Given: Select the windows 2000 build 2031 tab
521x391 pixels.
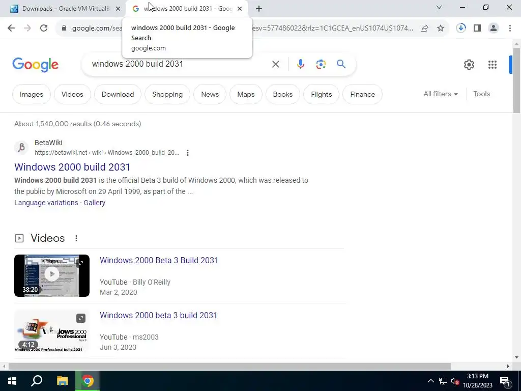Looking at the screenshot, I should [187, 9].
